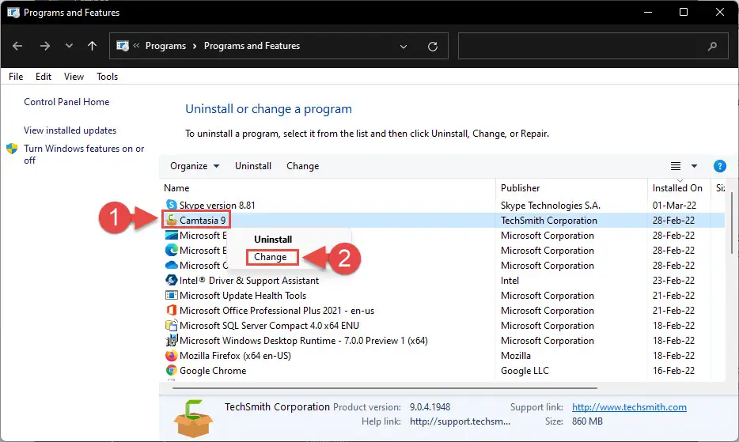The height and width of the screenshot is (442, 739).
Task: Open help with the question mark icon
Action: (x=720, y=166)
